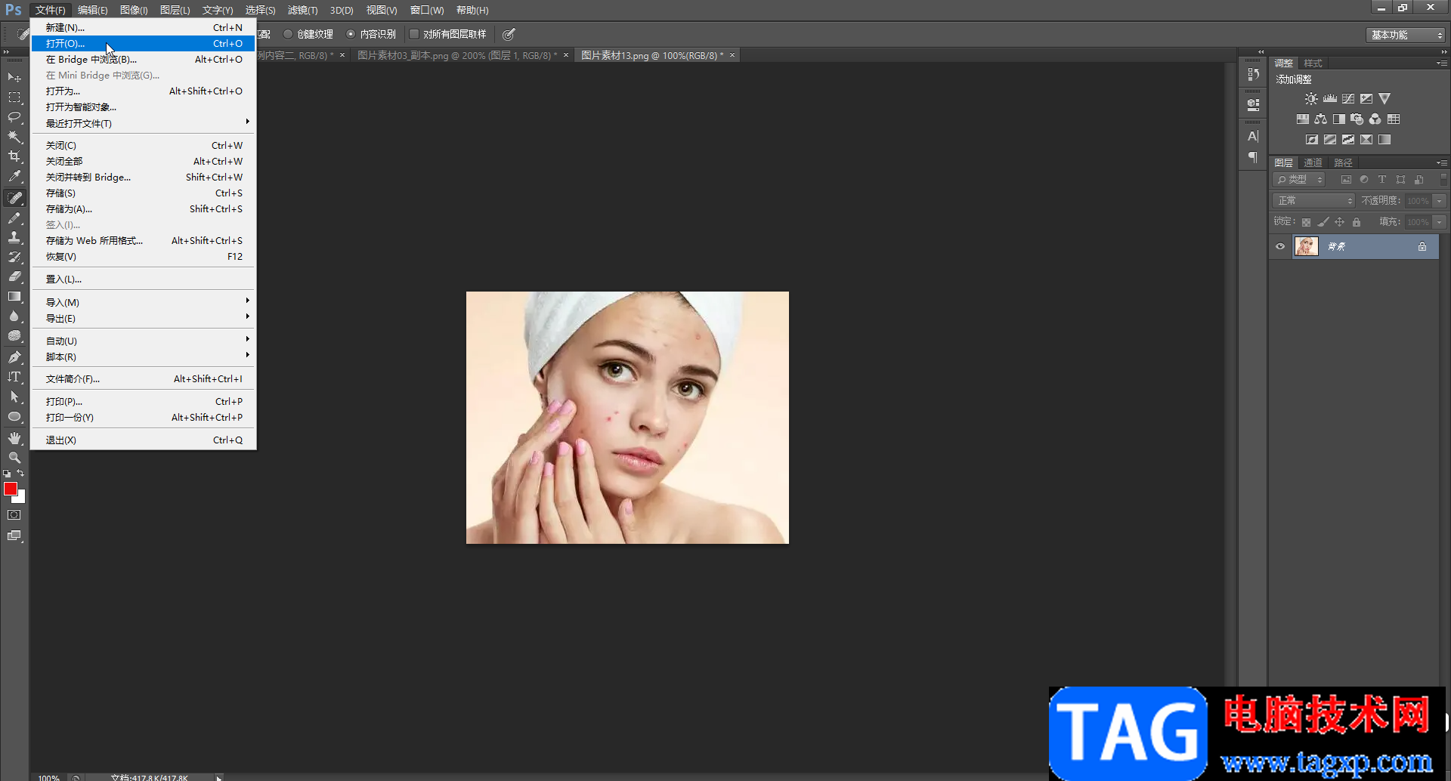1451x781 pixels.
Task: Select the Eyedropper tool
Action: point(14,177)
